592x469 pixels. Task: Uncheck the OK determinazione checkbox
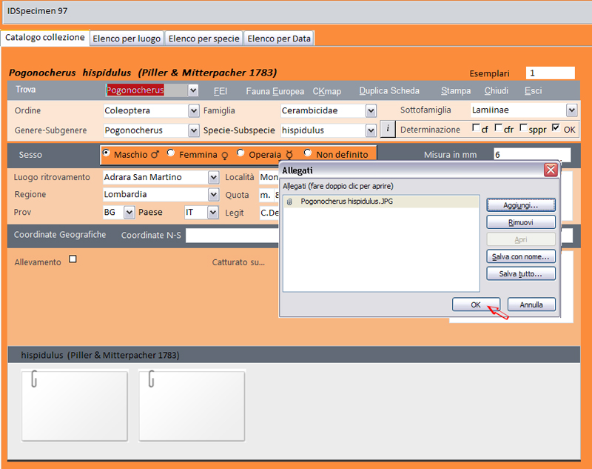(x=556, y=128)
